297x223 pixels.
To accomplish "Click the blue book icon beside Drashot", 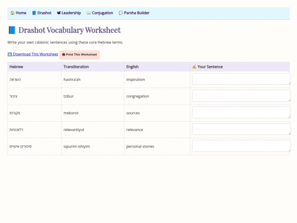I will (34, 13).
